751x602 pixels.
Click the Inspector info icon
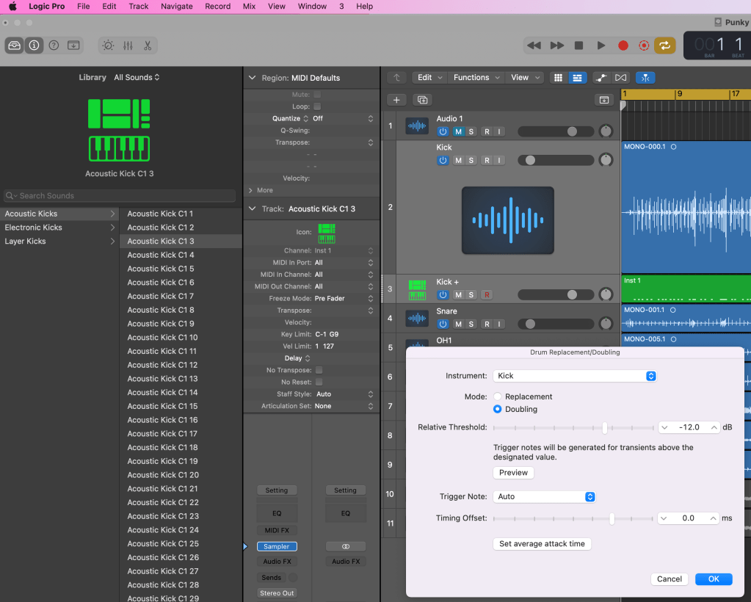pos(34,46)
